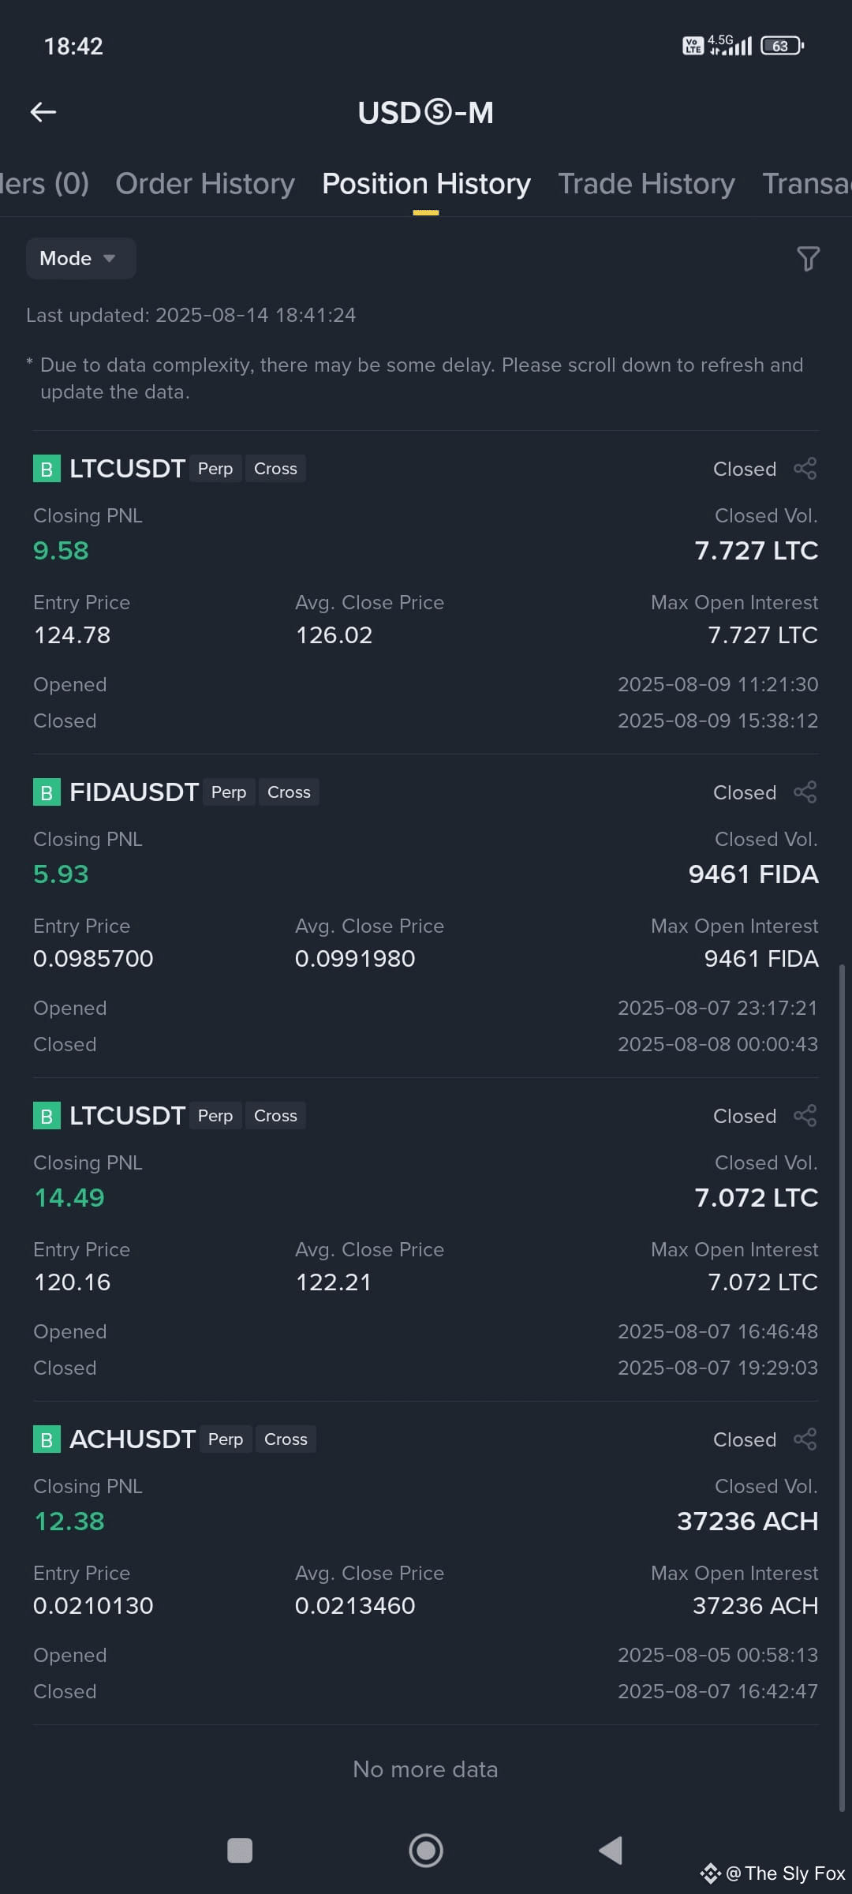
Task: Tap the Cross tag on ACHUSDT
Action: tap(286, 1439)
